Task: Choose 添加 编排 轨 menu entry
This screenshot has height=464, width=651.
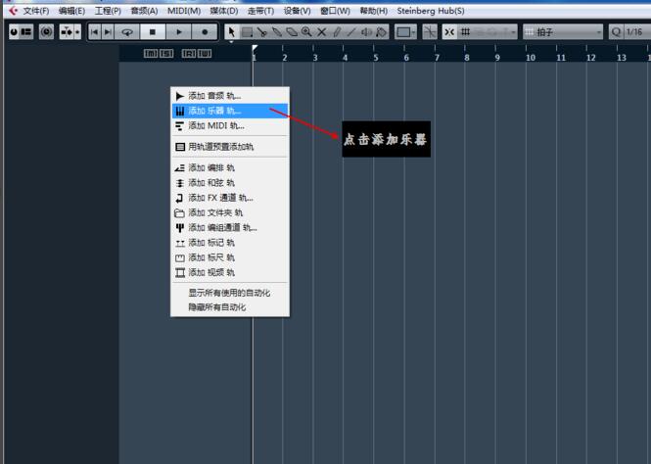Action: coord(230,168)
